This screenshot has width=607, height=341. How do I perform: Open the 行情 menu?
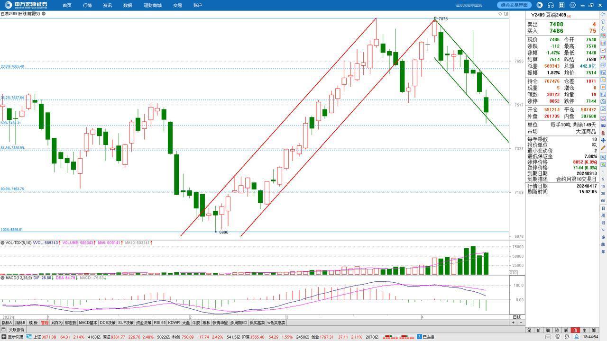point(87,5)
